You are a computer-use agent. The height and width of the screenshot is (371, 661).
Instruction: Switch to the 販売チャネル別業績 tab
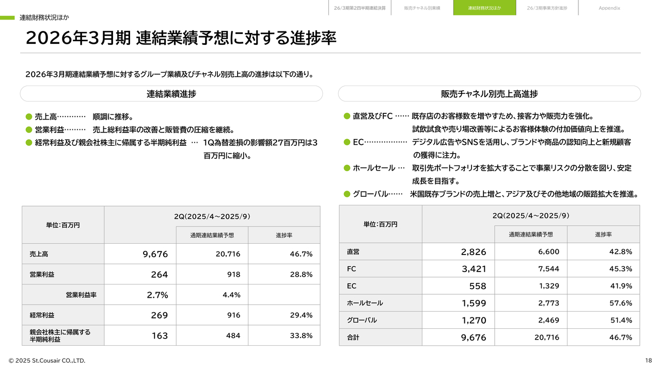point(422,8)
